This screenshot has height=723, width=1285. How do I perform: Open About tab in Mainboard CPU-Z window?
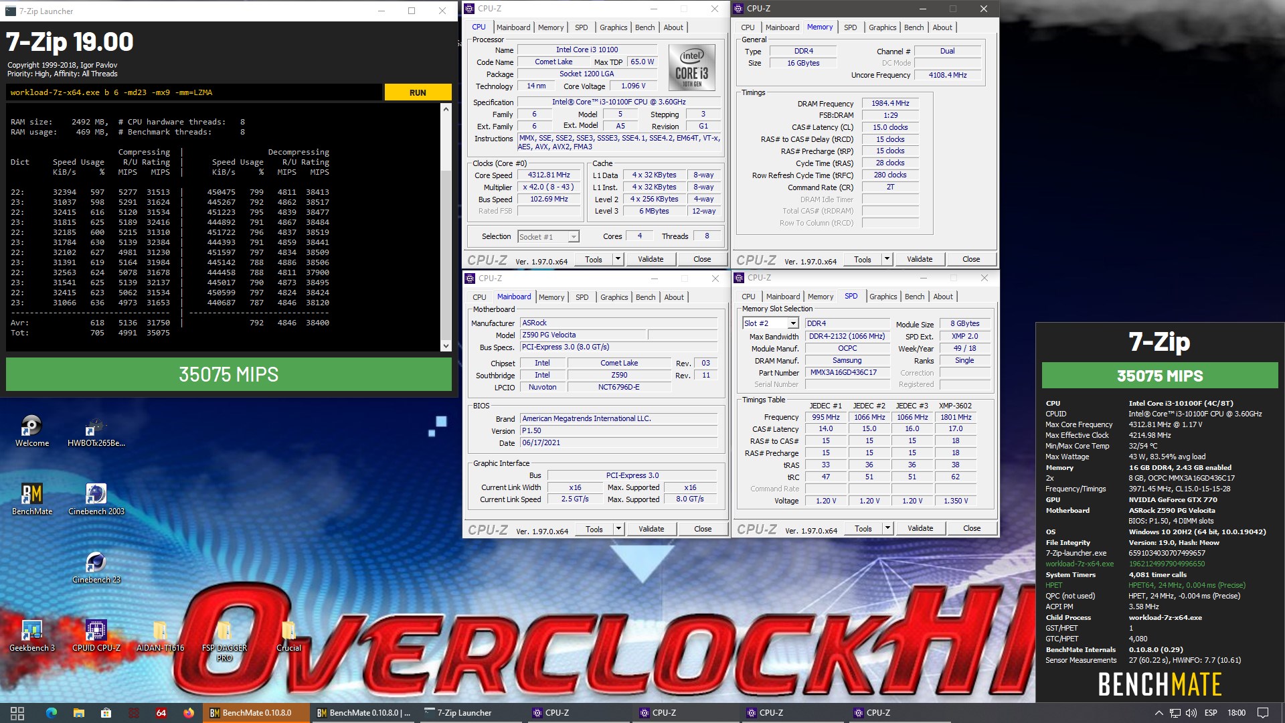(674, 297)
